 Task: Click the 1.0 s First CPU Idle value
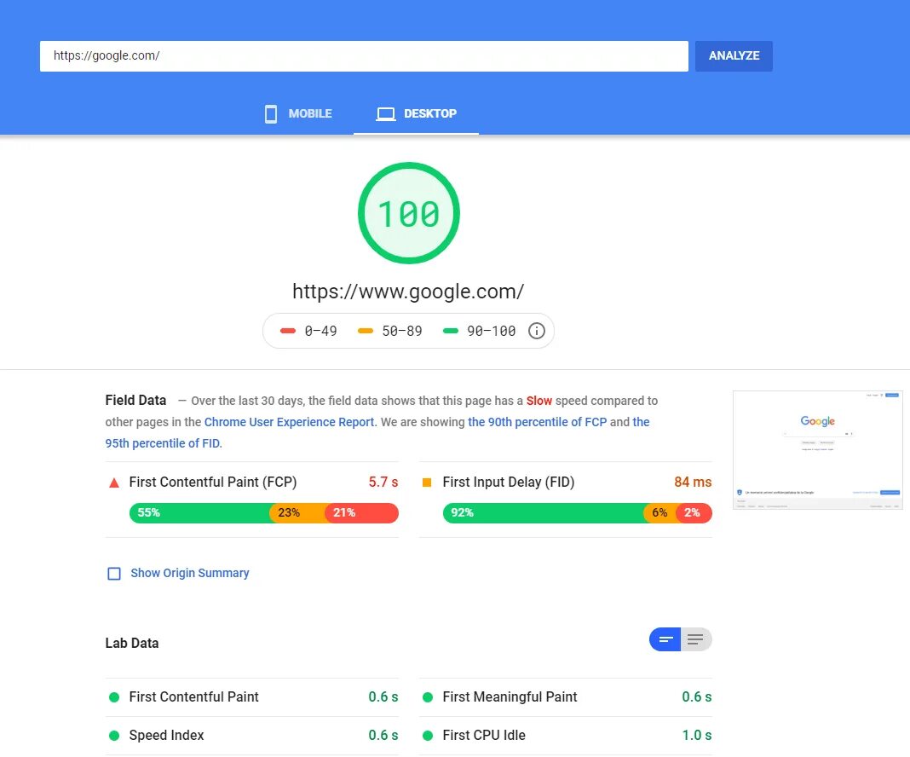696,735
